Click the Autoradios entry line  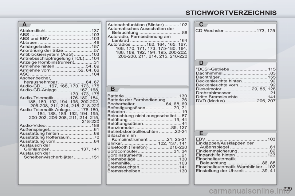[147, 44]
